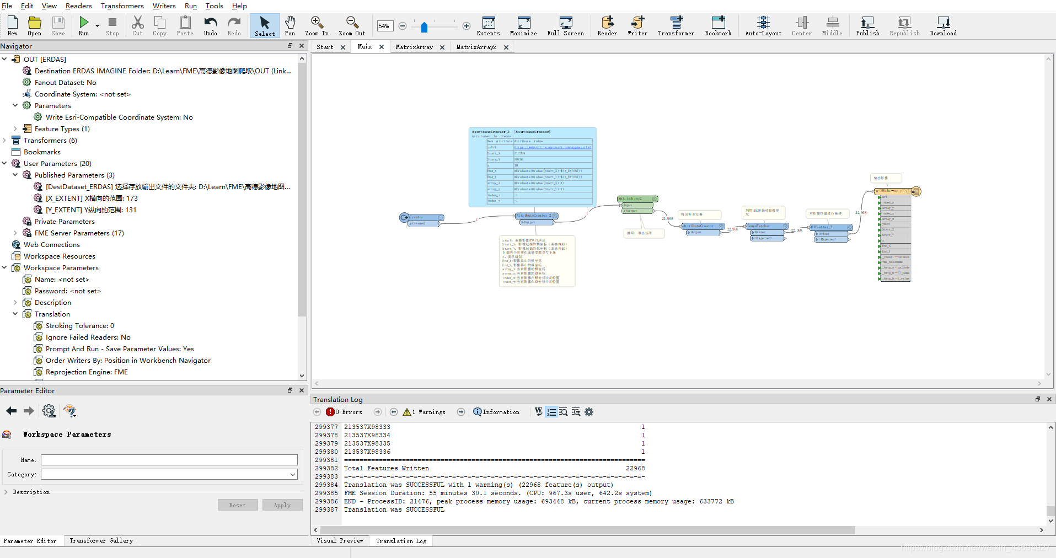
Task: Expand FME Server Parameters (17)
Action: click(15, 233)
